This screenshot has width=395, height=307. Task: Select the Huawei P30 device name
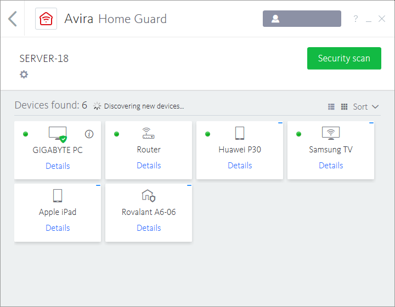[240, 150]
